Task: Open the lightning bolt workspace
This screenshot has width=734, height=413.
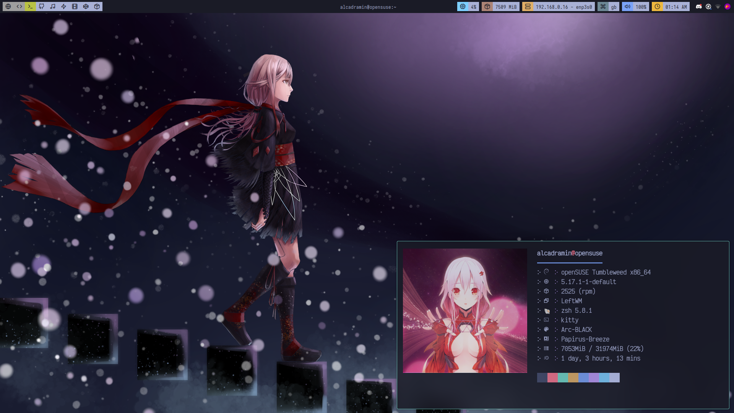Action: tap(63, 7)
